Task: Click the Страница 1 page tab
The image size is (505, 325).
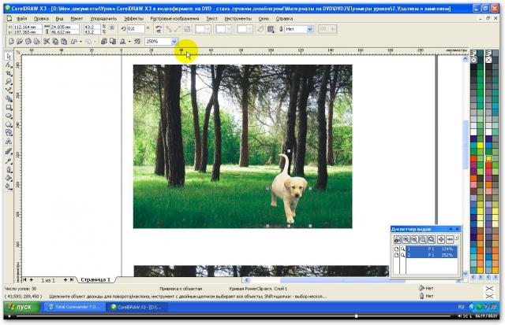Action: [95, 279]
